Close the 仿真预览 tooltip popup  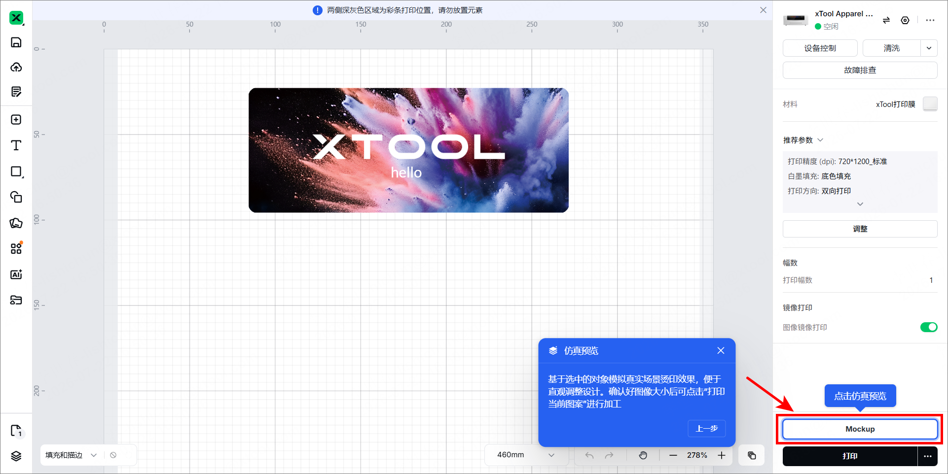coord(721,350)
